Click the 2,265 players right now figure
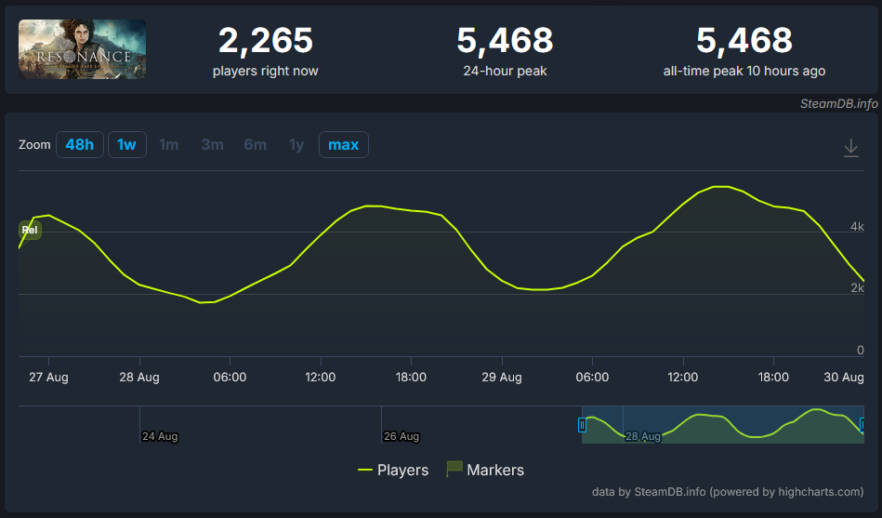The height and width of the screenshot is (518, 882). [x=266, y=41]
